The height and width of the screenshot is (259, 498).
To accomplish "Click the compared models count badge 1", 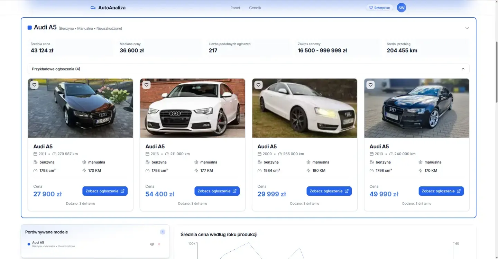I will click(163, 232).
